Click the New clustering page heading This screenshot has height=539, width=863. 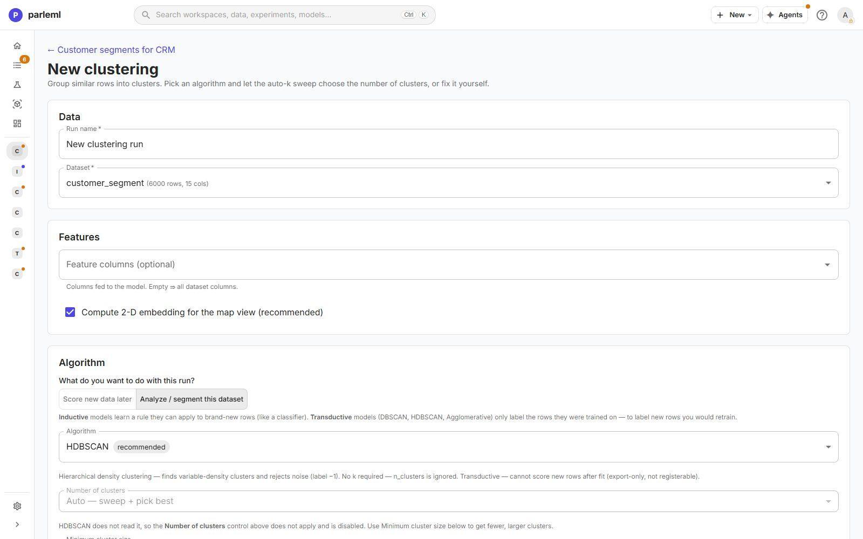tap(103, 69)
